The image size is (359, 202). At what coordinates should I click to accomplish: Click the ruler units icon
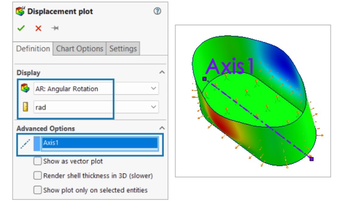pyautogui.click(x=25, y=107)
